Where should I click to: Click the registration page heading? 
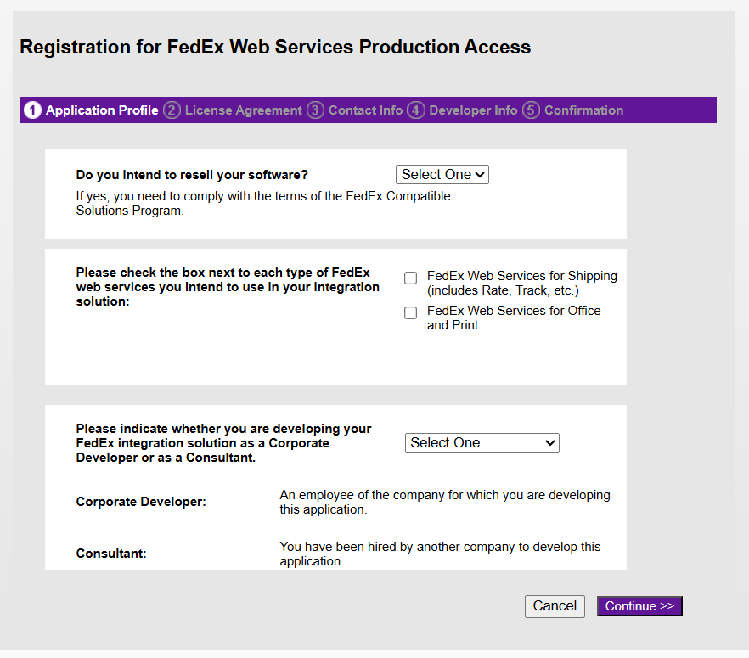pos(275,47)
